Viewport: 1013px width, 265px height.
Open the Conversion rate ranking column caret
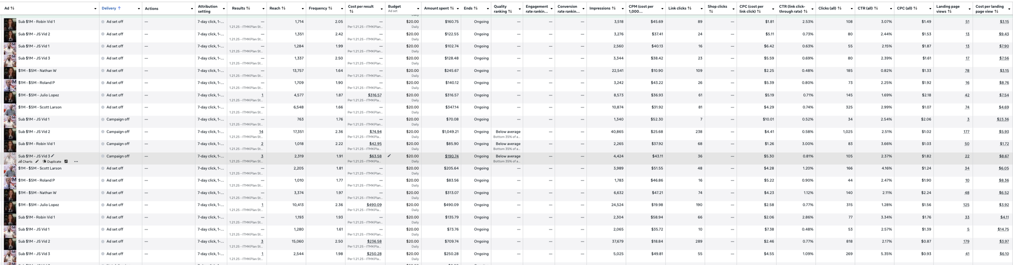583,9
